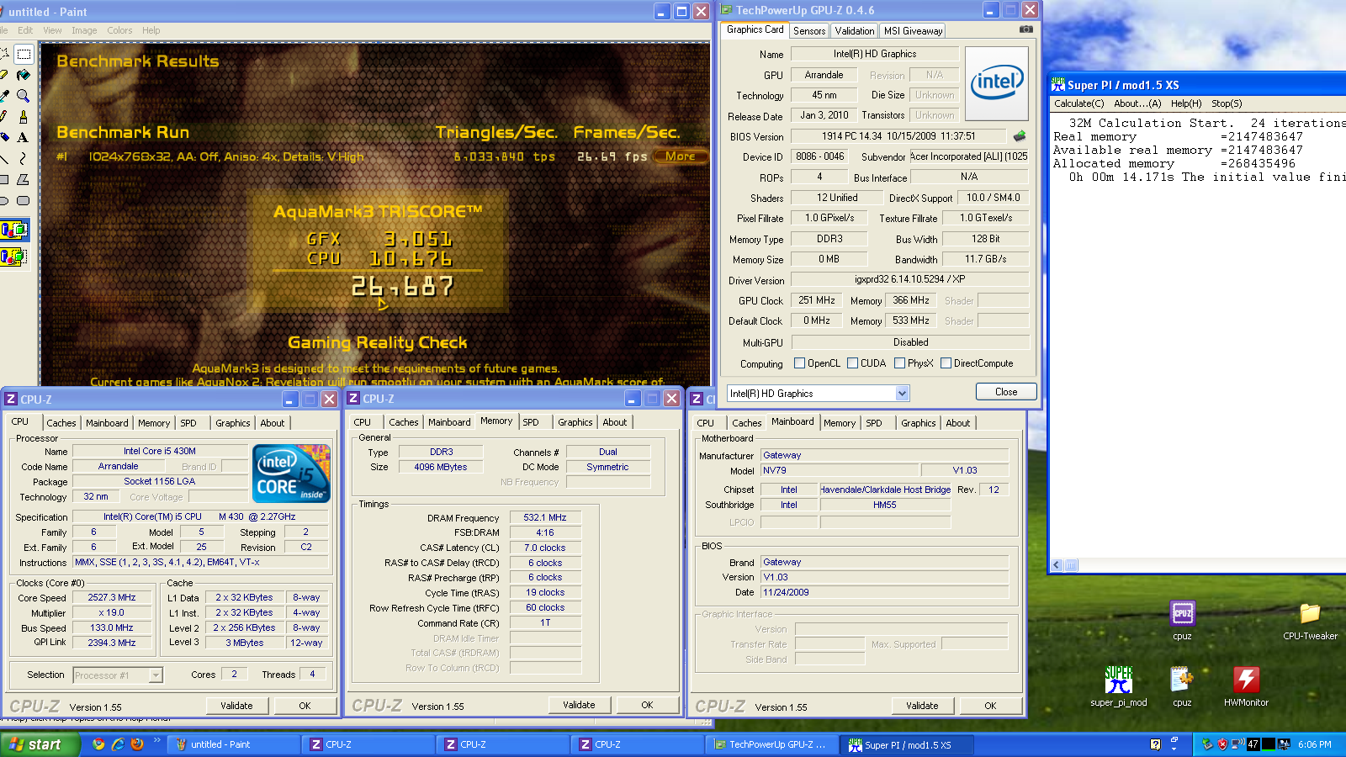The width and height of the screenshot is (1346, 757).
Task: Select the opaque selection option in Paint
Action: (x=14, y=230)
